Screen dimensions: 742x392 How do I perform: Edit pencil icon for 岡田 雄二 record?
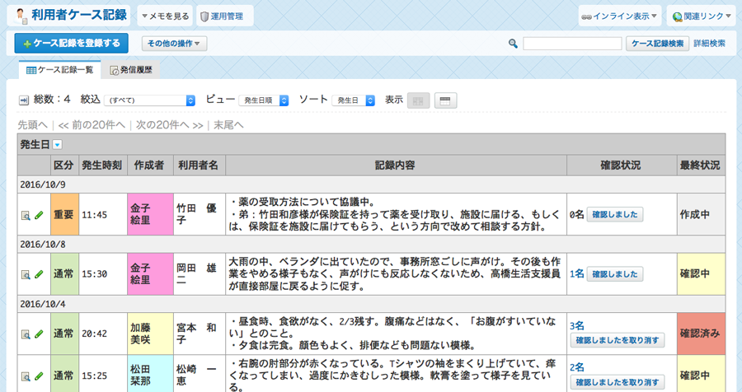39,275
